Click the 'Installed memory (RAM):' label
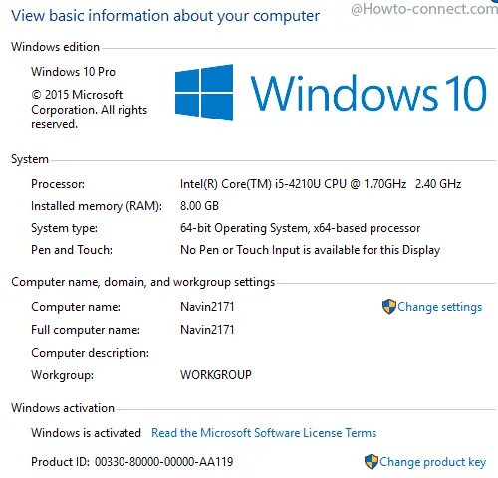The width and height of the screenshot is (498, 478). coord(97,206)
